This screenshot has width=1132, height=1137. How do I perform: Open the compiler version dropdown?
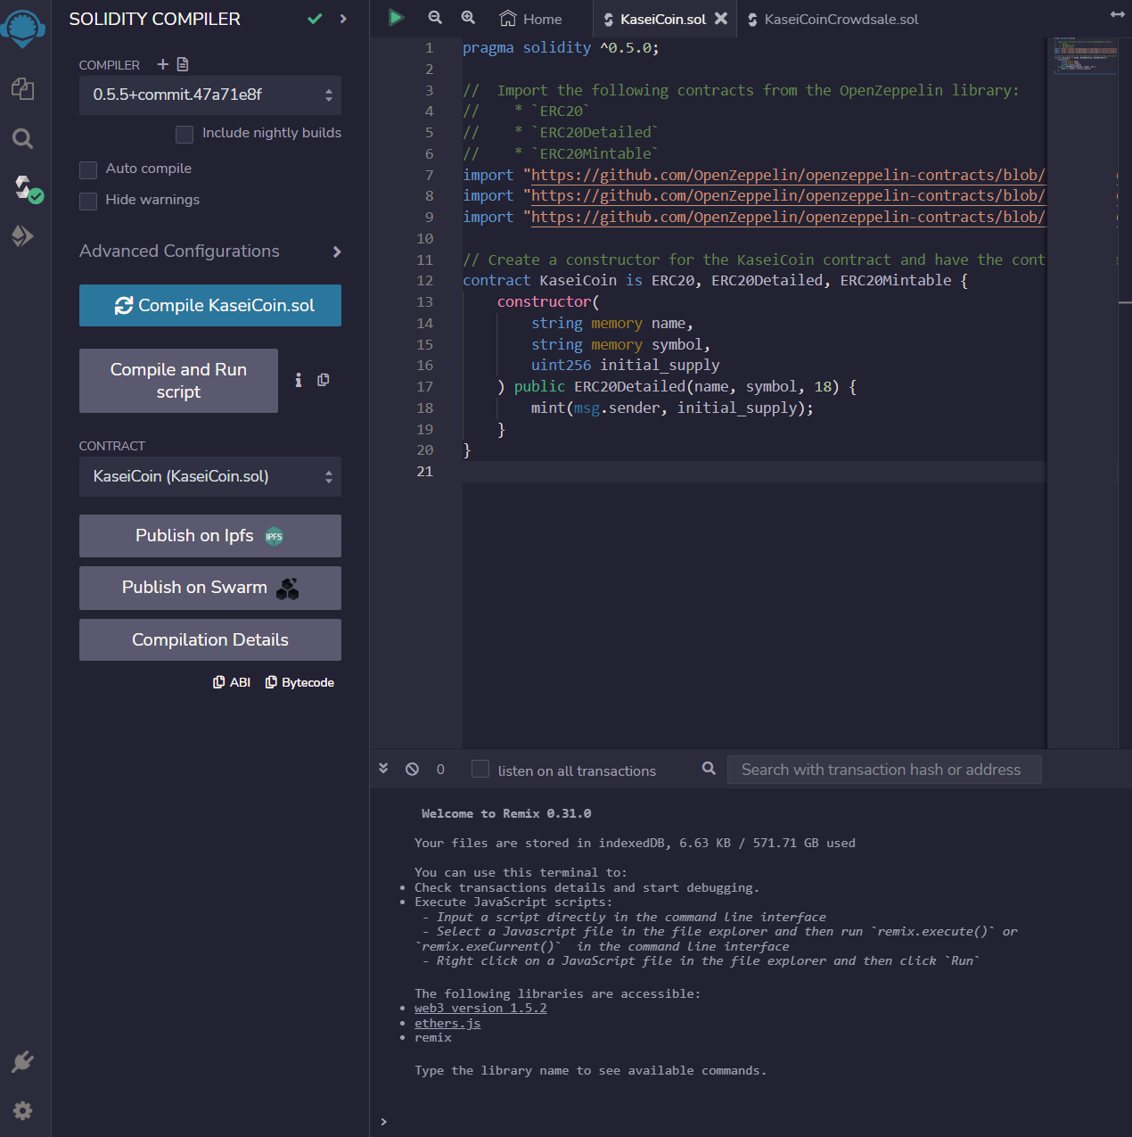pyautogui.click(x=210, y=95)
